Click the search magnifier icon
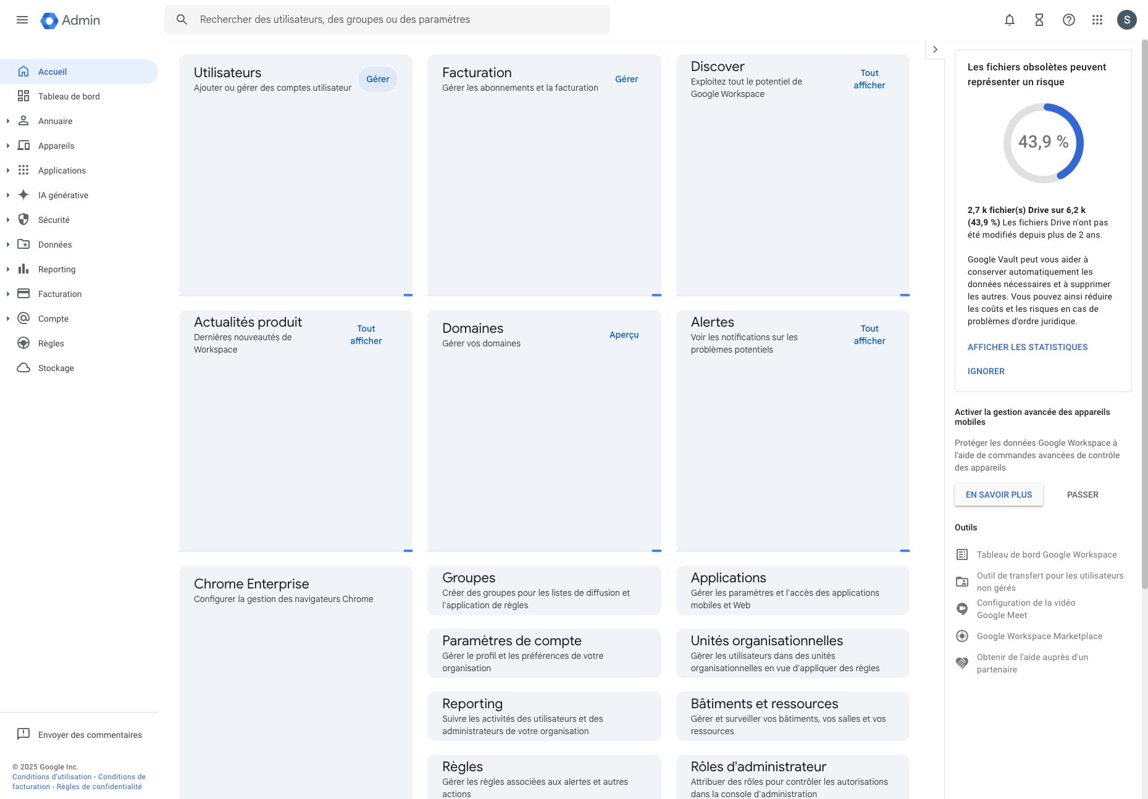The image size is (1148, 799). point(182,20)
